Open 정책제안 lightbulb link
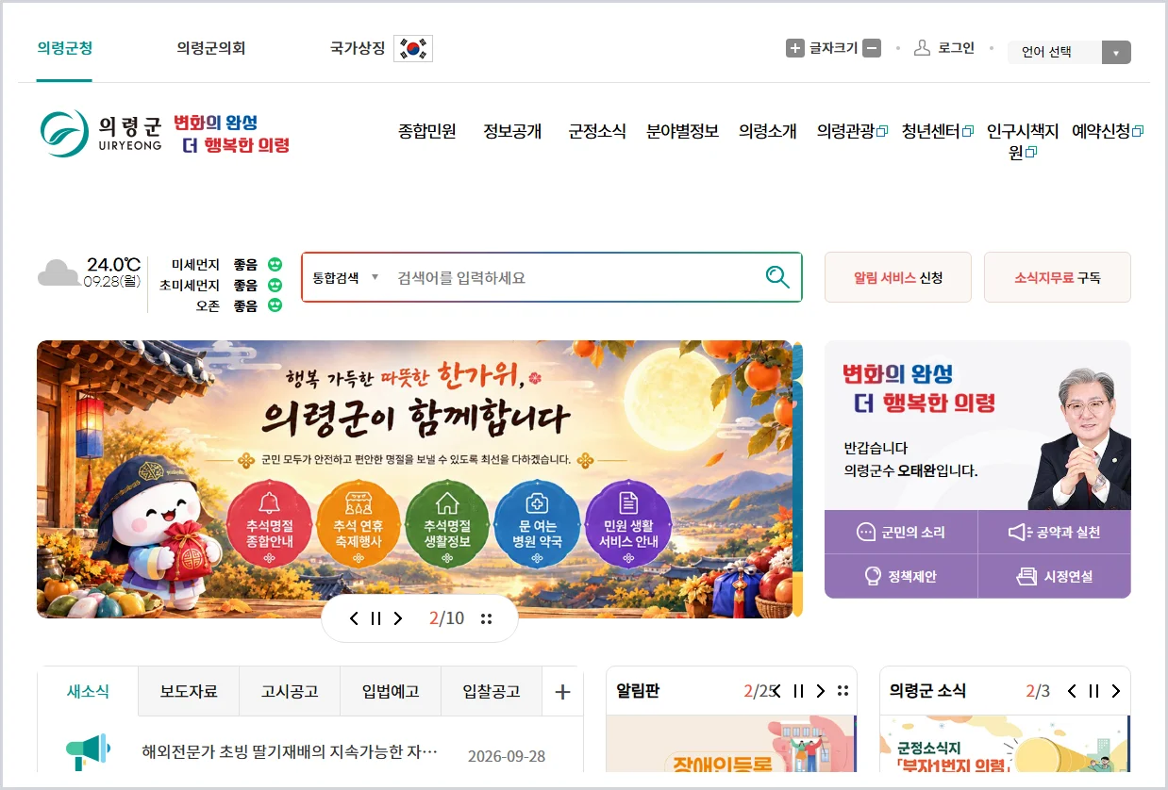Viewport: 1168px width, 790px height. click(901, 576)
